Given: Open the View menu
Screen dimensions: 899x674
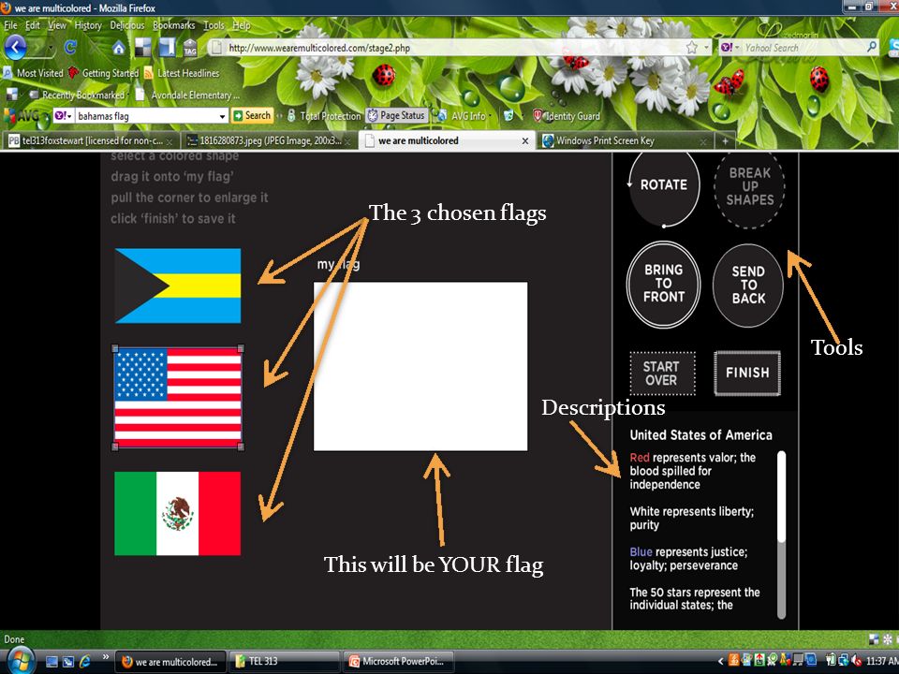Looking at the screenshot, I should point(57,25).
